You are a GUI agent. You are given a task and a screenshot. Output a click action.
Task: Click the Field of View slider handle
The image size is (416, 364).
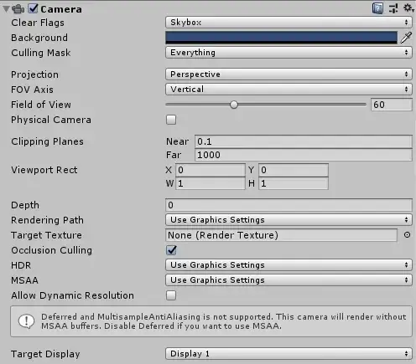[x=234, y=105]
